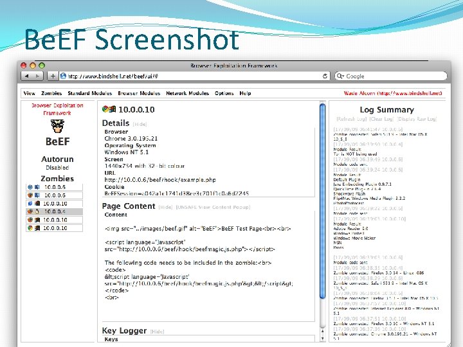Click the Linux penguin icon in Zombies list
This screenshot has height=347, width=463.
(37, 211)
